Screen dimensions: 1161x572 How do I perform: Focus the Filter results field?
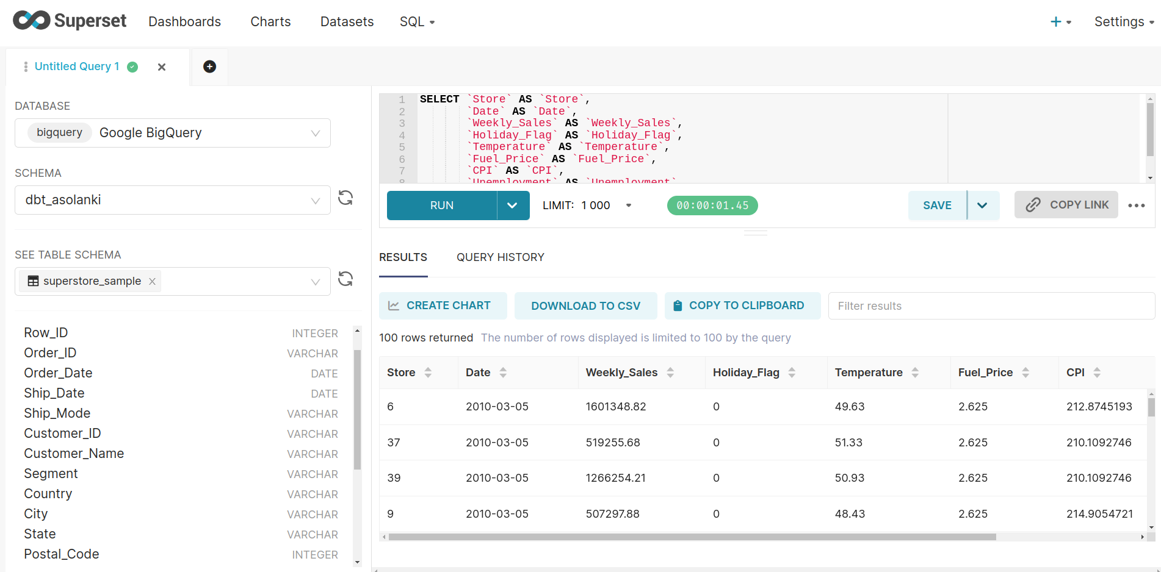991,306
